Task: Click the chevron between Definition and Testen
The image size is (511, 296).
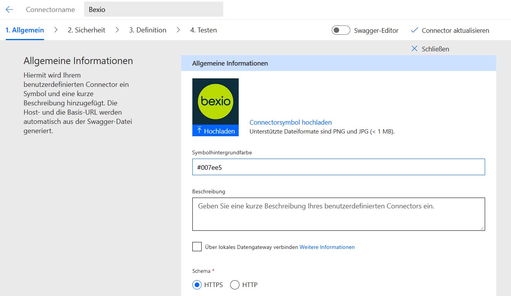Action: click(178, 30)
